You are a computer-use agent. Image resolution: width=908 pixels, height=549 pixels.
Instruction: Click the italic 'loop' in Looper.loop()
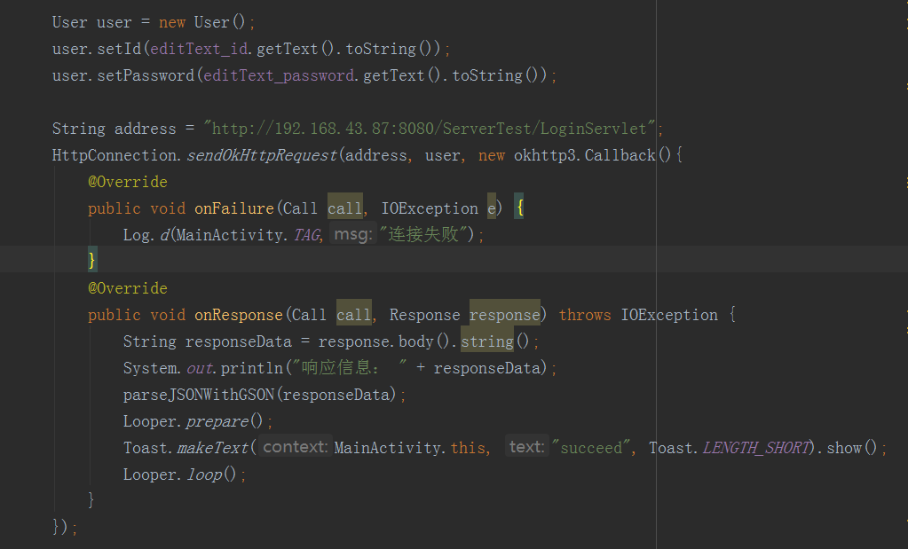(x=204, y=475)
